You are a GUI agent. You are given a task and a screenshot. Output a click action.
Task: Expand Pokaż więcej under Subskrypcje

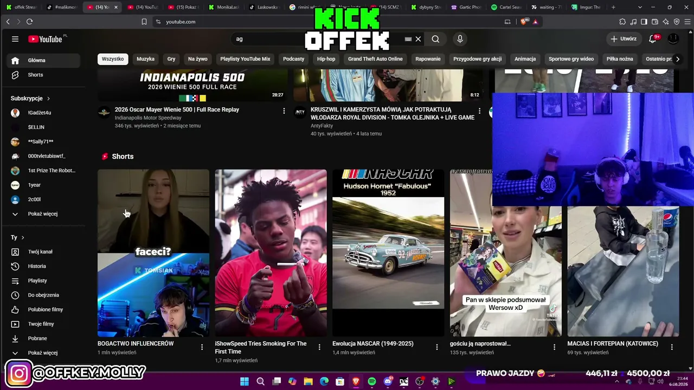click(43, 214)
